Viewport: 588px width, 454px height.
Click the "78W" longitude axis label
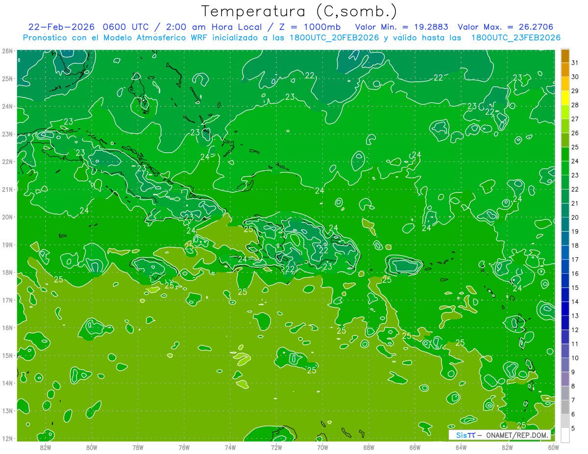[138, 447]
